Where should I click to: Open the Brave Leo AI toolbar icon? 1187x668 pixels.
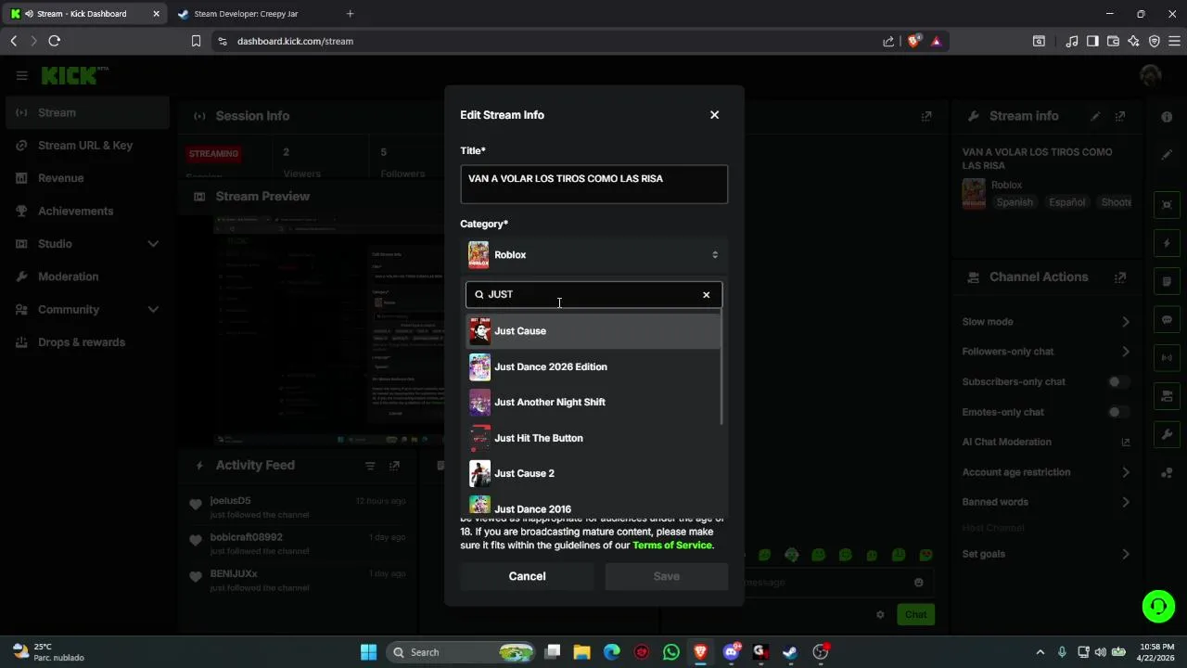pos(1133,41)
